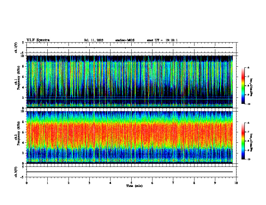Click time axis tick label "8"

pyautogui.click(x=194, y=183)
